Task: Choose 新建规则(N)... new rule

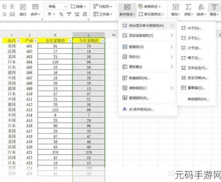Action: coord(148,78)
